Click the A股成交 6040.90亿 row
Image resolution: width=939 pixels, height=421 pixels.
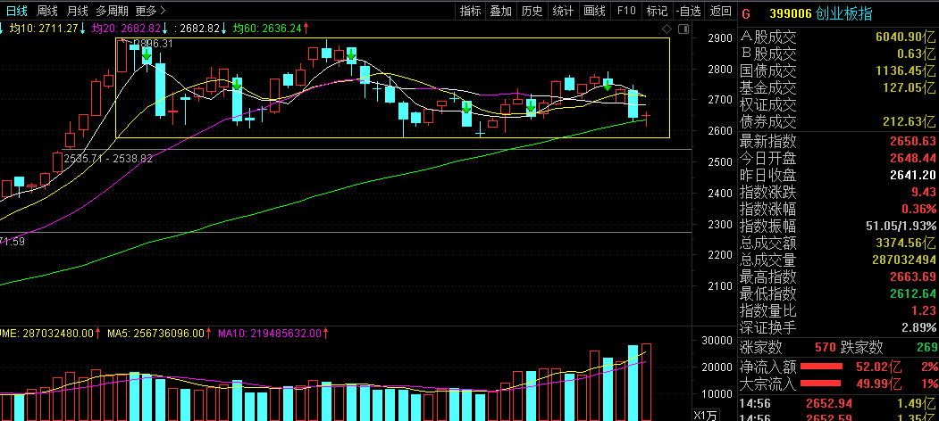click(x=838, y=37)
